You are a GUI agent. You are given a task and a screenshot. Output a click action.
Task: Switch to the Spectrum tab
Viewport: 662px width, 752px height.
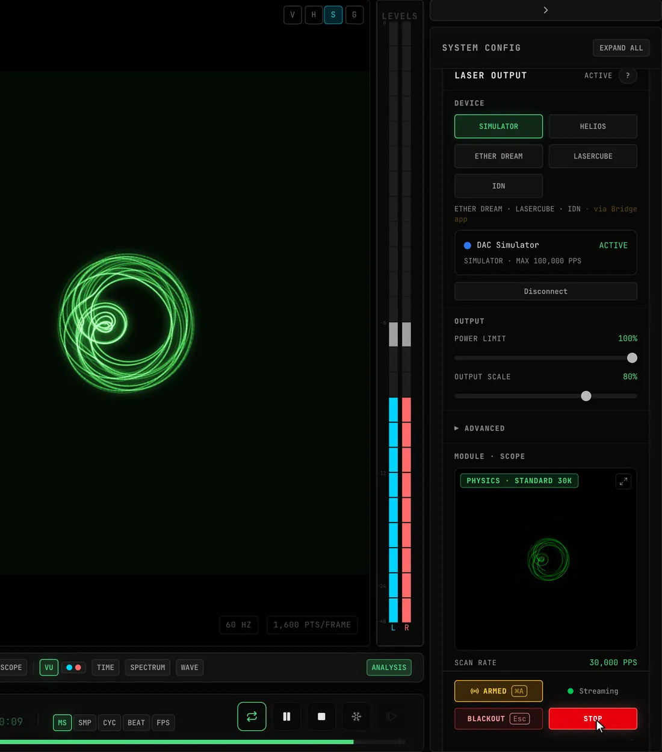(147, 668)
